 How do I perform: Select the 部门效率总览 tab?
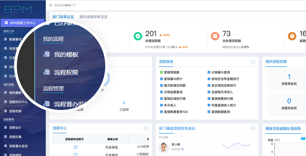tap(63, 17)
